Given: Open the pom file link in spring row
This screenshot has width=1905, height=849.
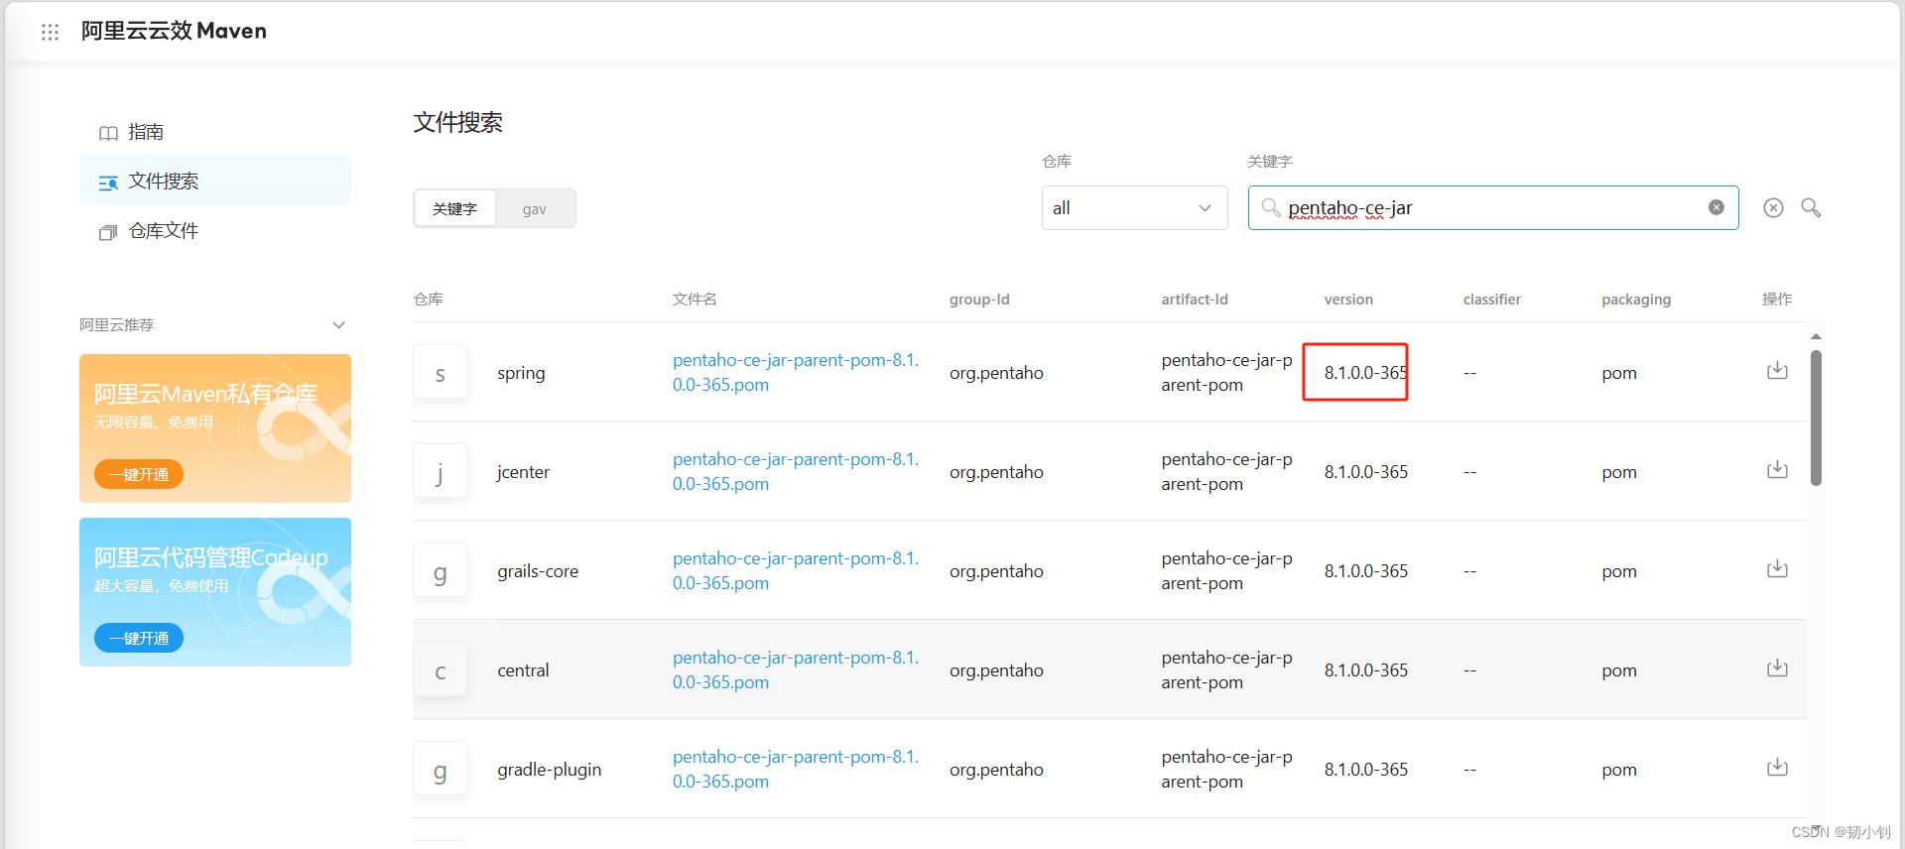Looking at the screenshot, I should coord(796,372).
